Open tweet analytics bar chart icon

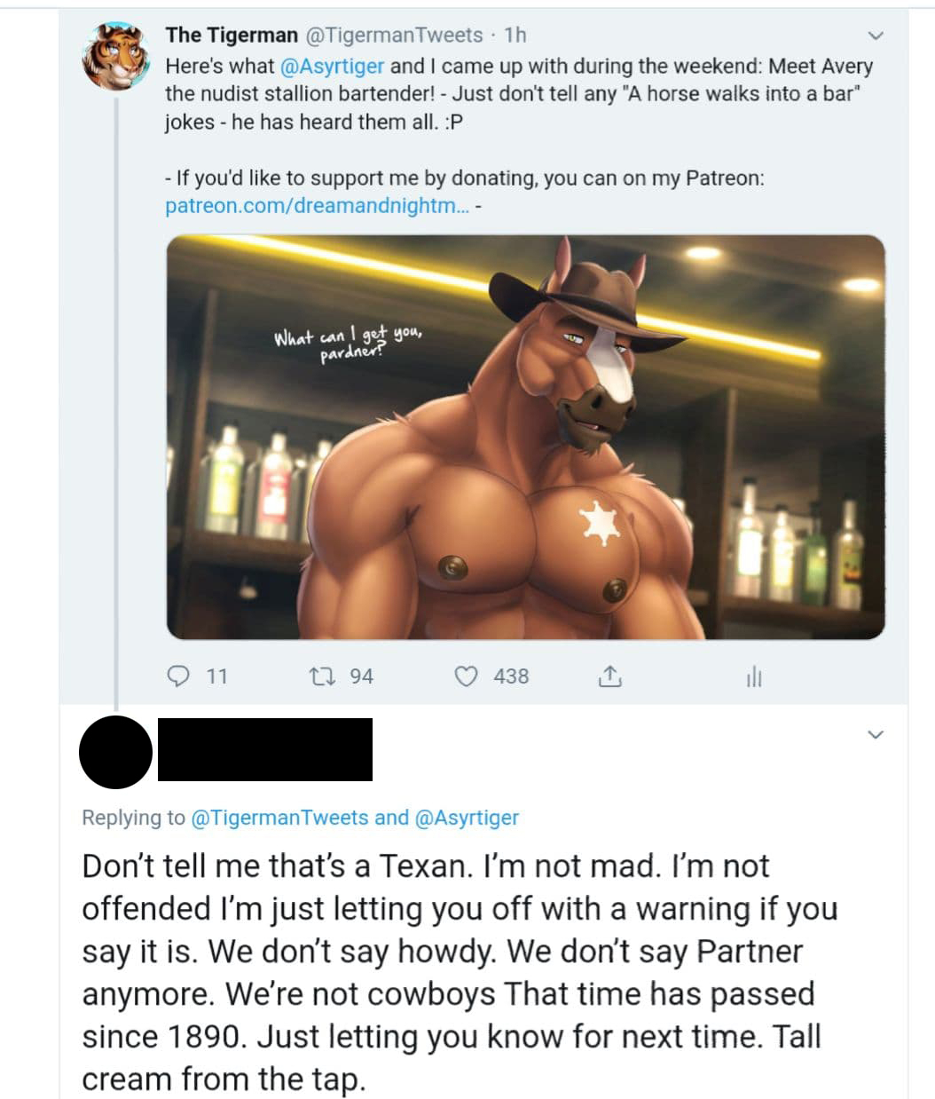753,678
